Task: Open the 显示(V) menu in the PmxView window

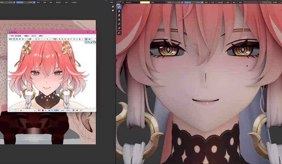Action: pyautogui.click(x=34, y=36)
